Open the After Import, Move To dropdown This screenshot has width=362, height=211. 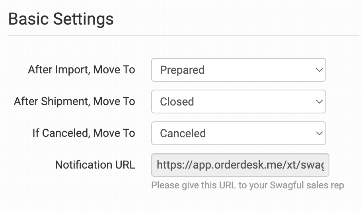[x=238, y=70]
